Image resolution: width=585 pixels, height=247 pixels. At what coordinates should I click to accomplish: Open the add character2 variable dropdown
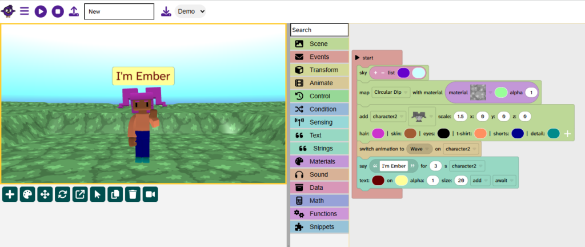point(388,117)
